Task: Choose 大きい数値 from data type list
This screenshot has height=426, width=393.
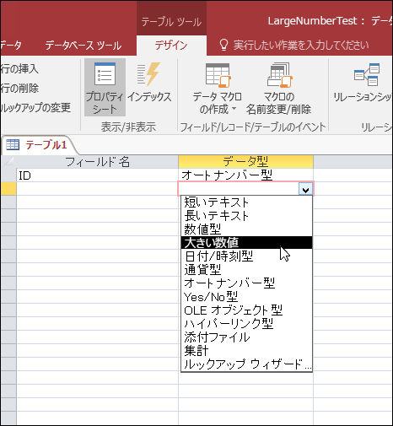Action: coord(246,242)
